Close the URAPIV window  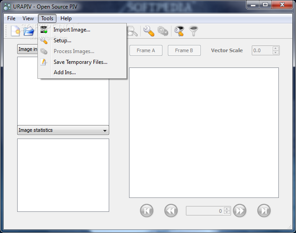282,4
